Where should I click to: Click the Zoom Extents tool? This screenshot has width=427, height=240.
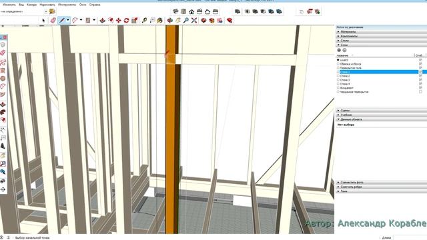(x=194, y=21)
